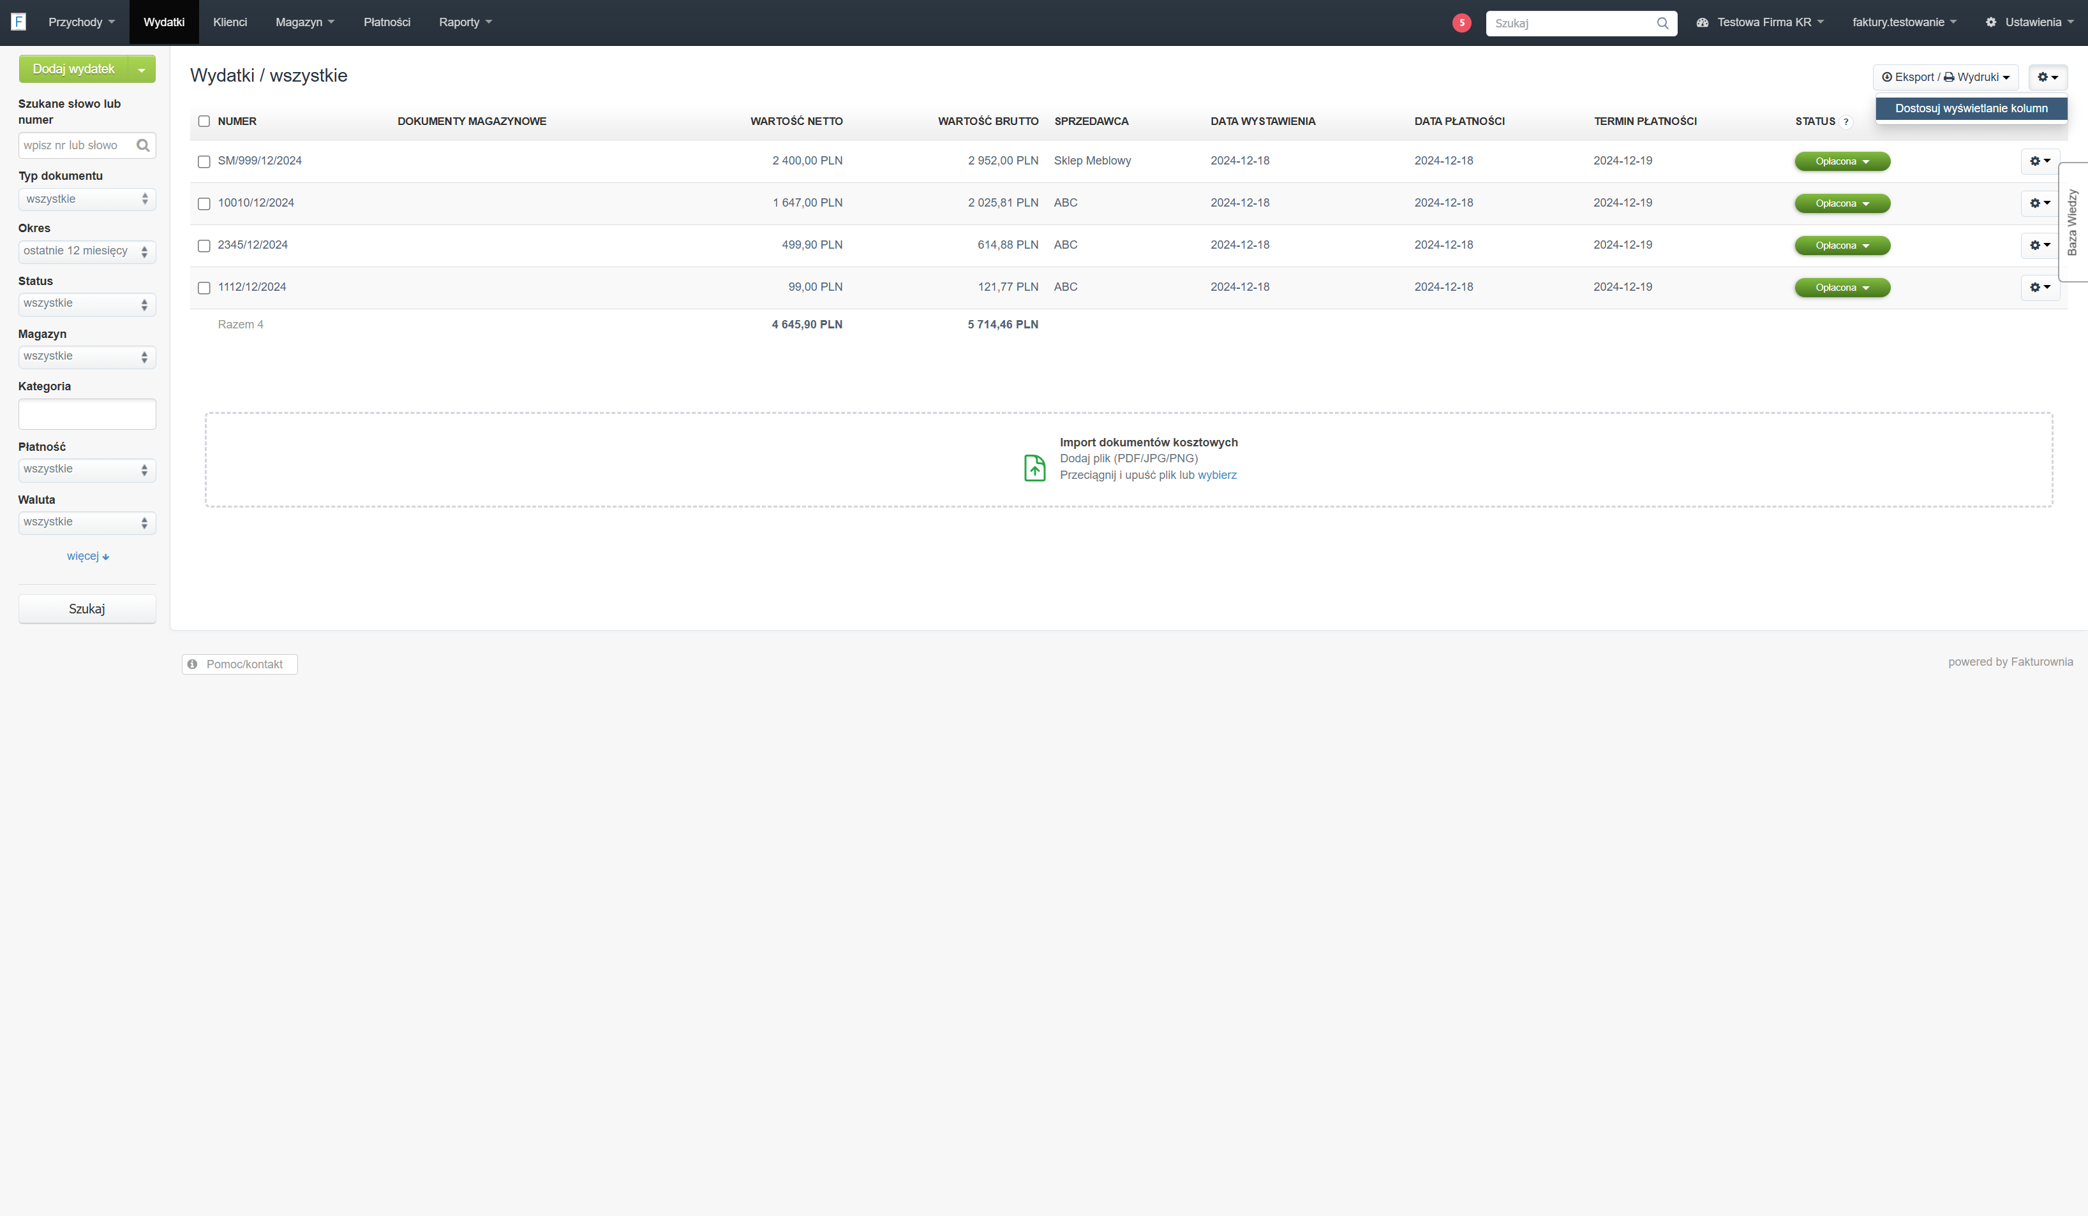2088x1216 pixels.
Task: Expand więcej filters link
Action: pos(87,556)
